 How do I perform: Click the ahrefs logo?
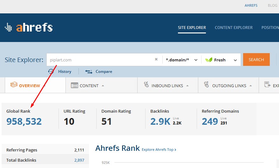[x=29, y=27]
